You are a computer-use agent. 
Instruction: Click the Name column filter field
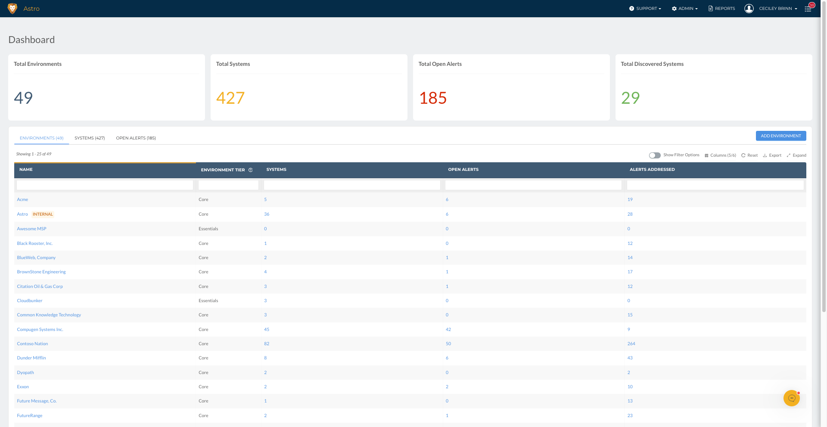click(x=105, y=185)
